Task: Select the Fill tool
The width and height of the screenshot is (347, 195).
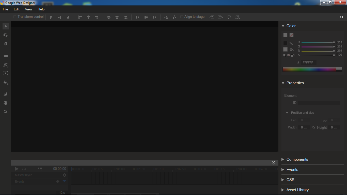Action: coord(6,82)
